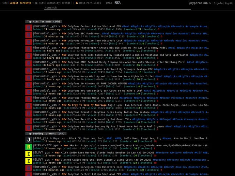Click the [leechers]:25 value
This screenshot has width=235, height=176.
click(147, 156)
